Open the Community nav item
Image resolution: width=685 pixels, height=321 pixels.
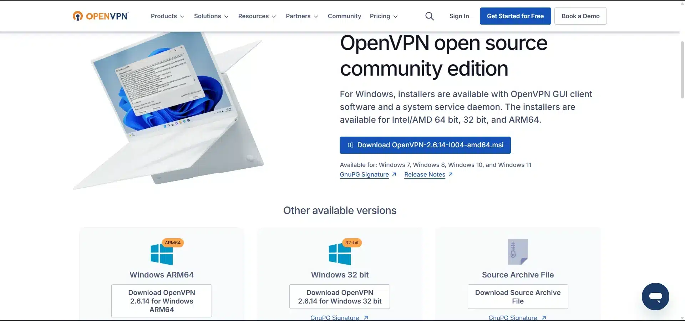(344, 16)
